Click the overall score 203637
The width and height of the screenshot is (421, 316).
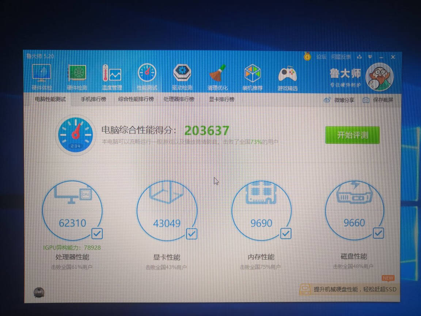click(207, 131)
